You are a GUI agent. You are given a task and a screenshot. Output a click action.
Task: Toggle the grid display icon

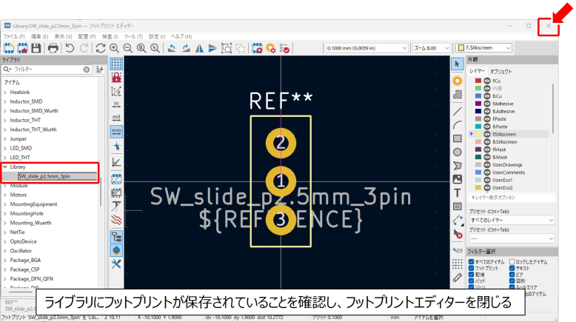(116, 64)
